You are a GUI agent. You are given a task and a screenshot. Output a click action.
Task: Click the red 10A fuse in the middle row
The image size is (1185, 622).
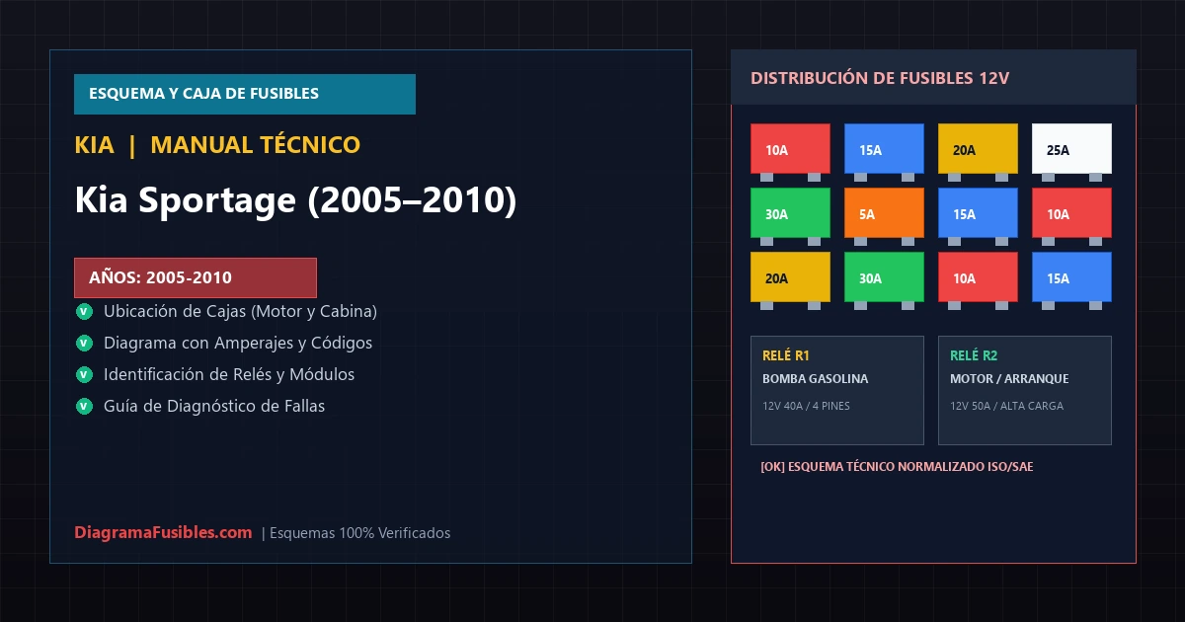click(x=1071, y=213)
